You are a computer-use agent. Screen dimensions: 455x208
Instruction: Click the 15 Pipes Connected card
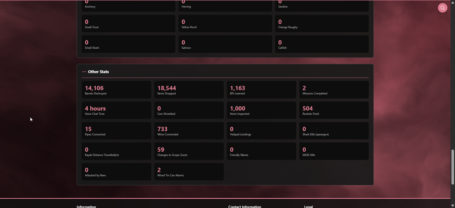point(116,131)
